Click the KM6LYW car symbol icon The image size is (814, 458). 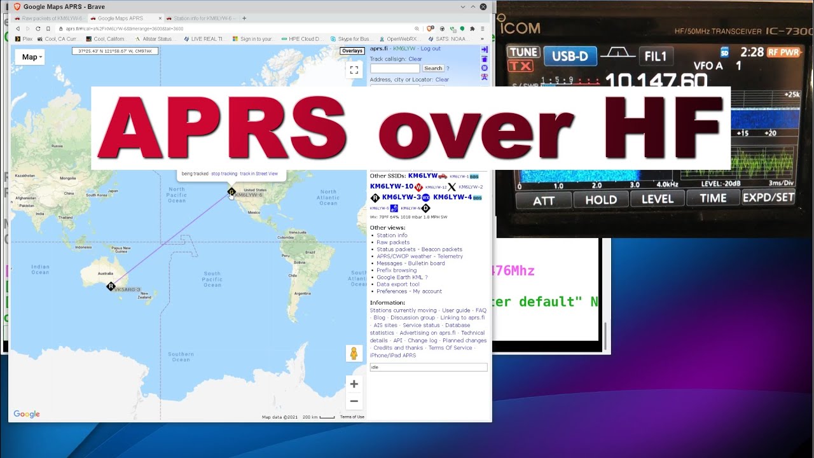point(443,176)
